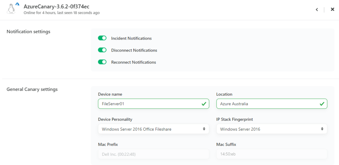Go back using the left chevron
Screen dimensions: 339x165
pyautogui.click(x=317, y=10)
